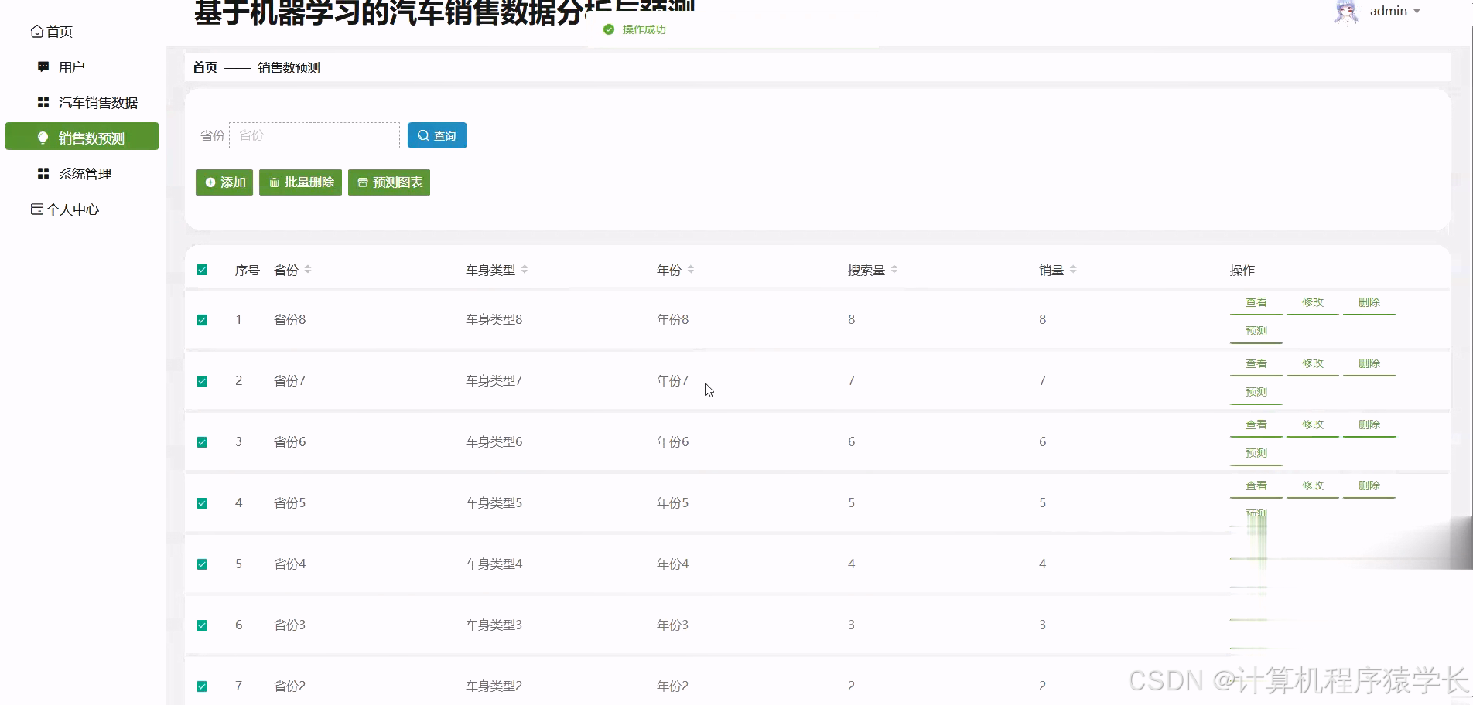This screenshot has width=1473, height=705.
Task: Select the 系统管理 module icon
Action: (x=43, y=173)
